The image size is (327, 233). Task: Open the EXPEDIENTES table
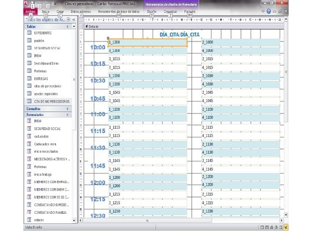(43, 34)
